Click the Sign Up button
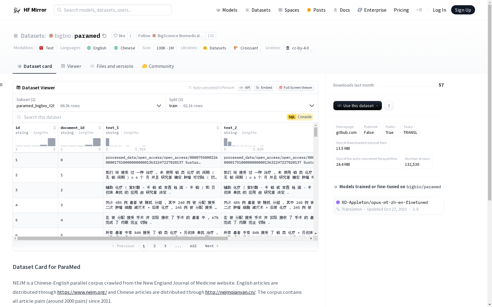The width and height of the screenshot is (492, 307). pyautogui.click(x=463, y=10)
